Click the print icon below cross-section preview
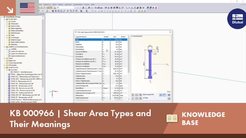This screenshot has width=246, height=138. tap(169, 98)
